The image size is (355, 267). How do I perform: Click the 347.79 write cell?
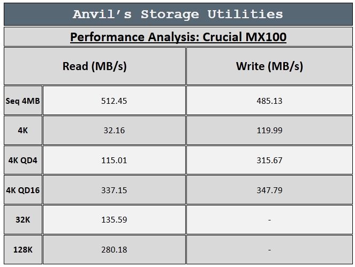[269, 190]
